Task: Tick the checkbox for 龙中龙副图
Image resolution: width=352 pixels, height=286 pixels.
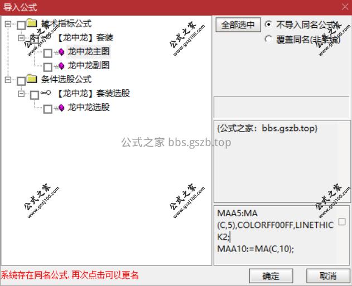Action: tap(47, 67)
